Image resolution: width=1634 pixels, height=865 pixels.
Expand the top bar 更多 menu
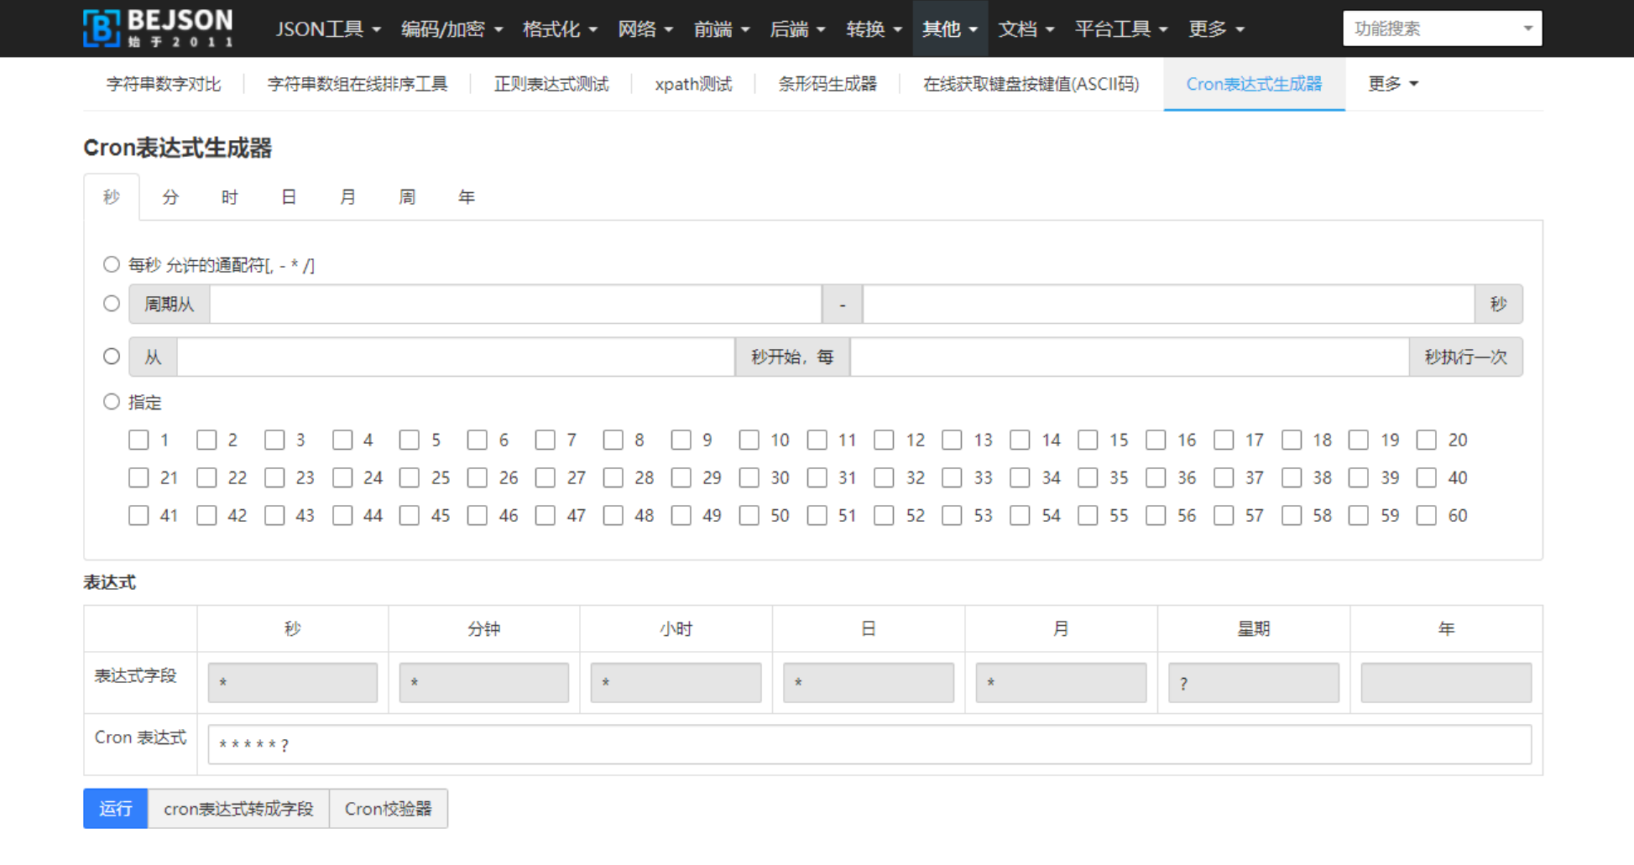(x=1216, y=29)
